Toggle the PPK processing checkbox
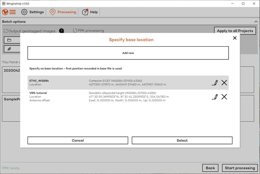This screenshot has width=260, height=174. pos(75,31)
